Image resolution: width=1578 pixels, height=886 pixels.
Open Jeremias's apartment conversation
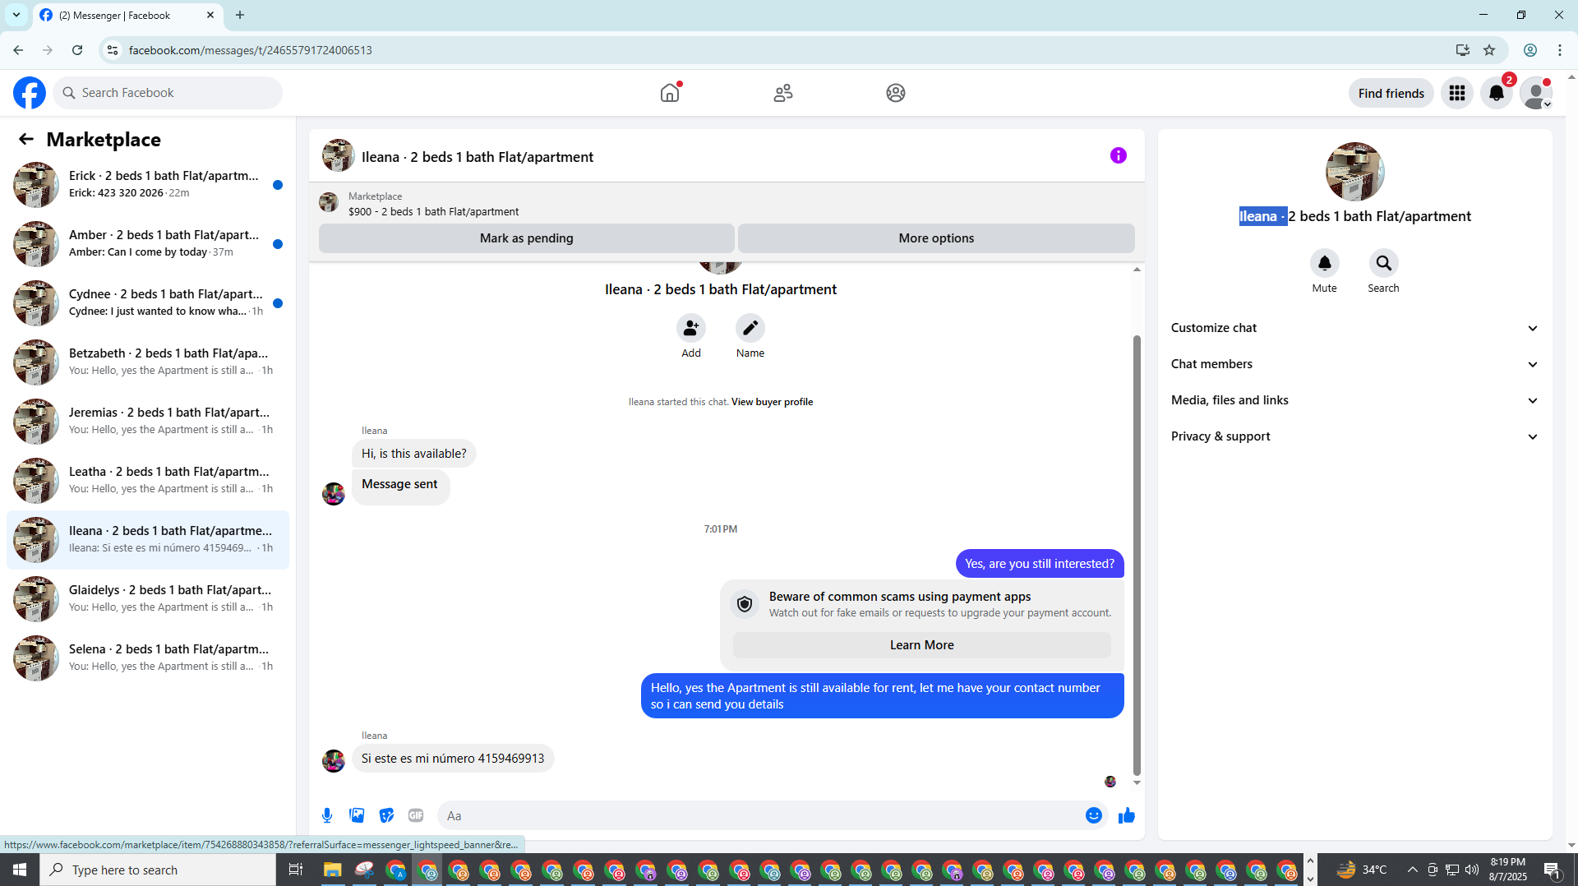coord(148,422)
